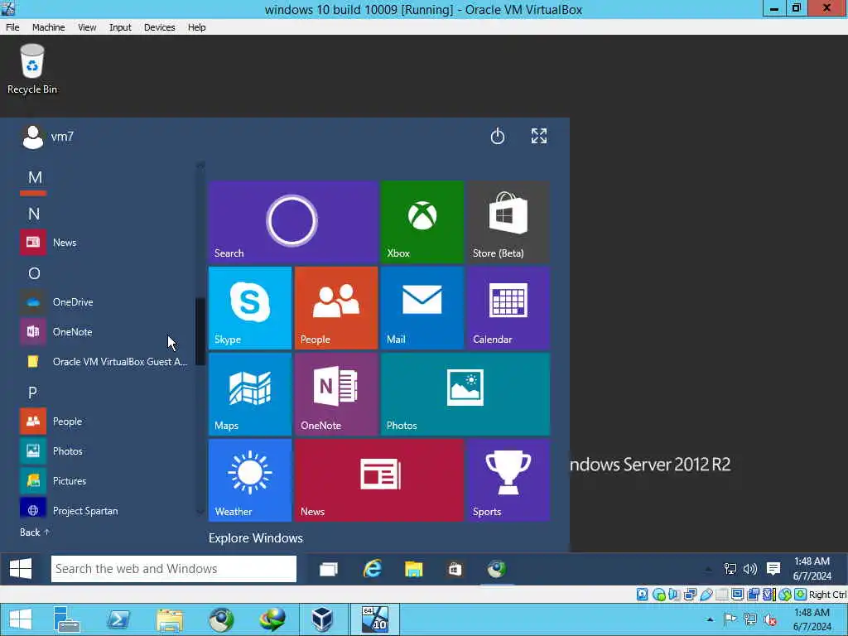Open the Store (Beta) tile
848x636 pixels.
(508, 222)
